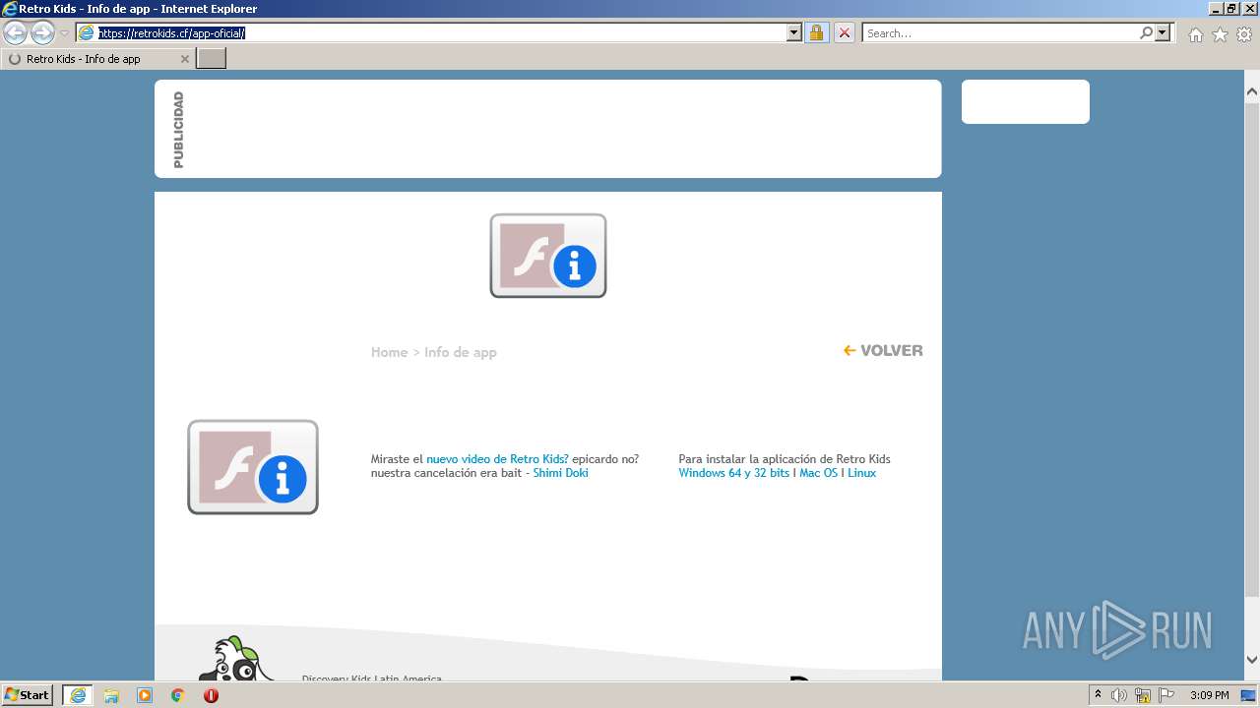Open a new blank tab
Screen dimensions: 1260x708
point(212,59)
